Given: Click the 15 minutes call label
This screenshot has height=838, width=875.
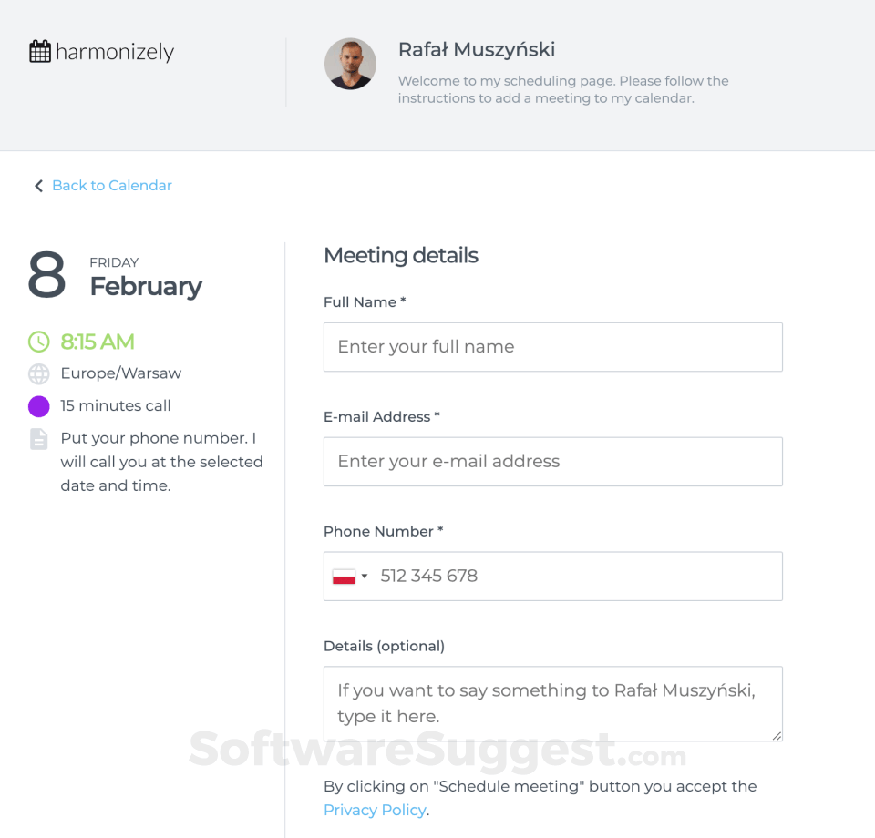Looking at the screenshot, I should [x=116, y=406].
